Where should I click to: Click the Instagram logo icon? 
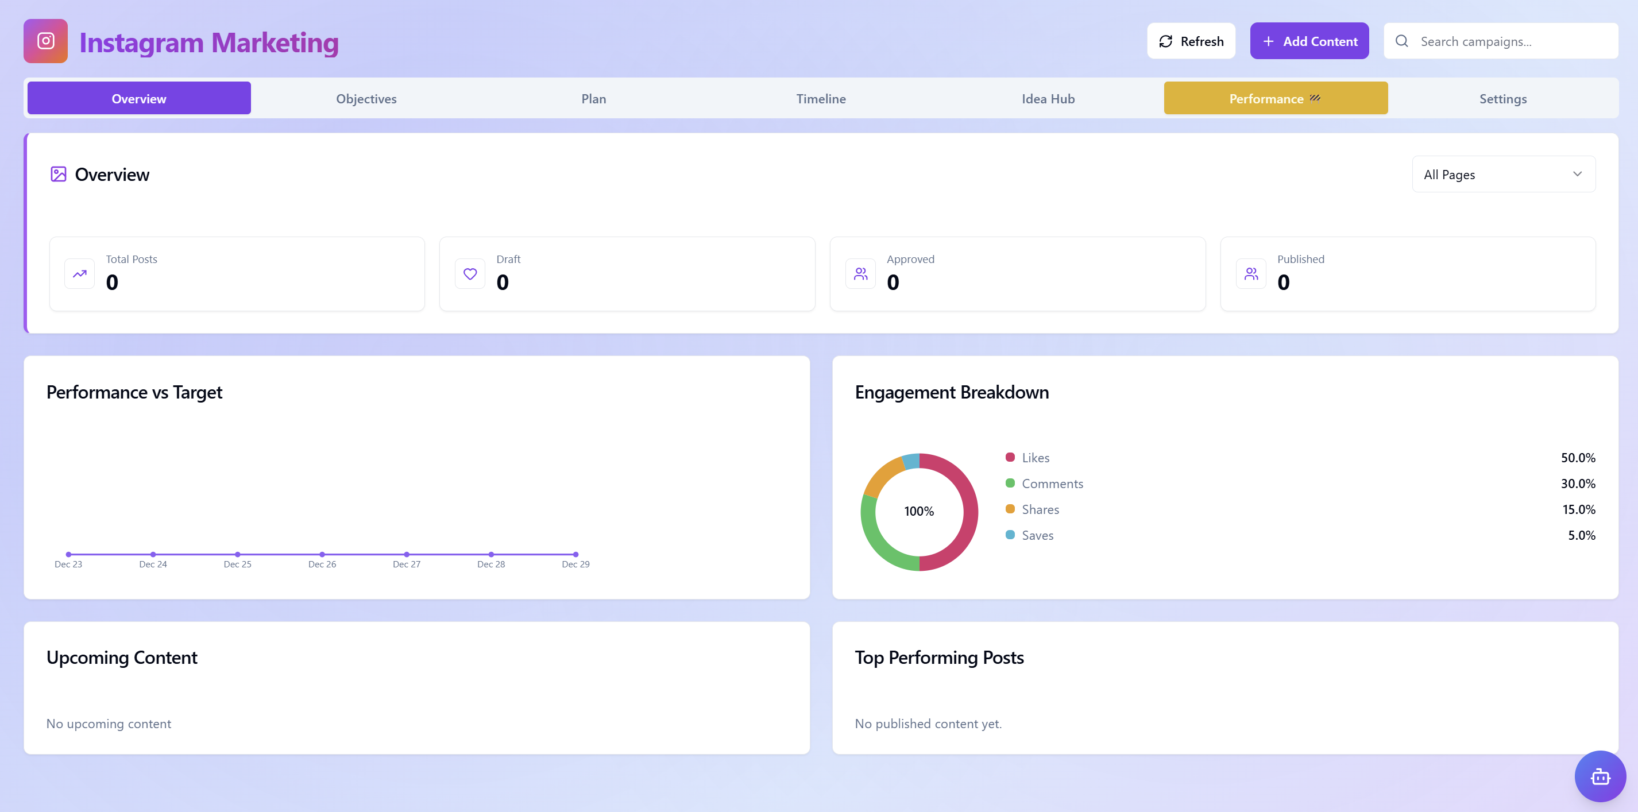click(x=45, y=41)
